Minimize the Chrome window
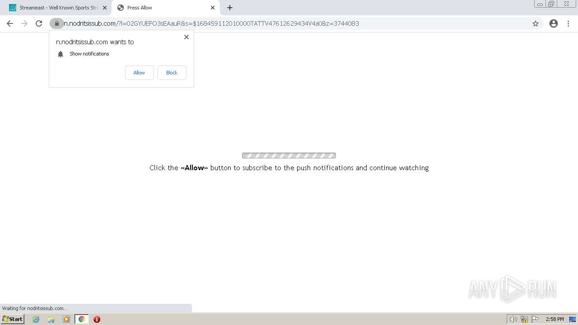 540,4
